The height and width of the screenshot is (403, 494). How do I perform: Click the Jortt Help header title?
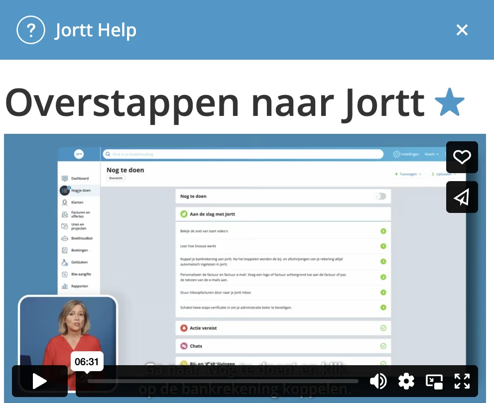pos(96,30)
